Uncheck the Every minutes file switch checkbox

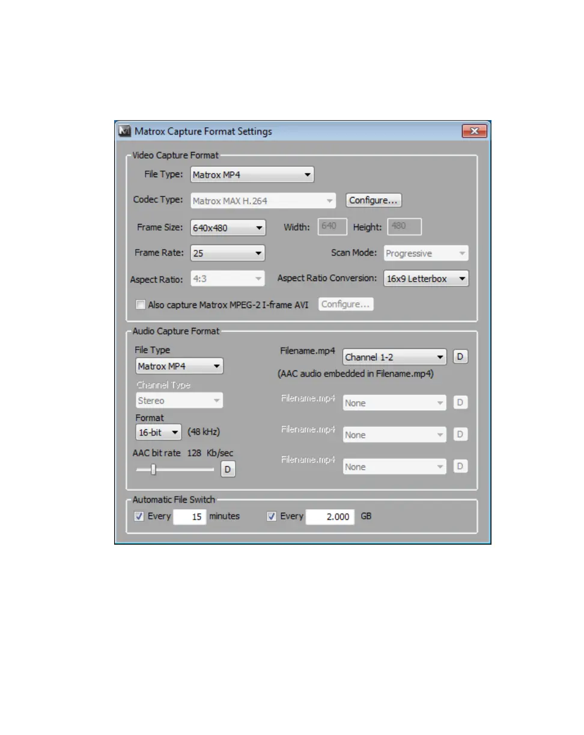(x=139, y=516)
